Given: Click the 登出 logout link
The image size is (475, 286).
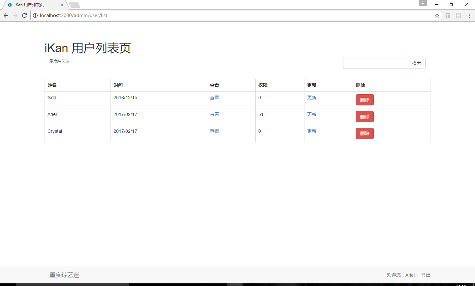Looking at the screenshot, I should pyautogui.click(x=426, y=275).
